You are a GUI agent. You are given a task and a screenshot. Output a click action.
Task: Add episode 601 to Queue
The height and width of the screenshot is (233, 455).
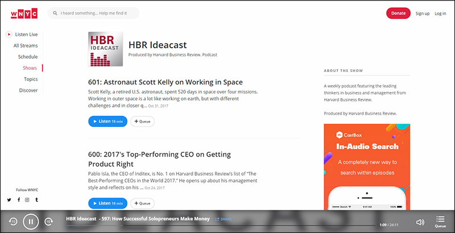(142, 121)
